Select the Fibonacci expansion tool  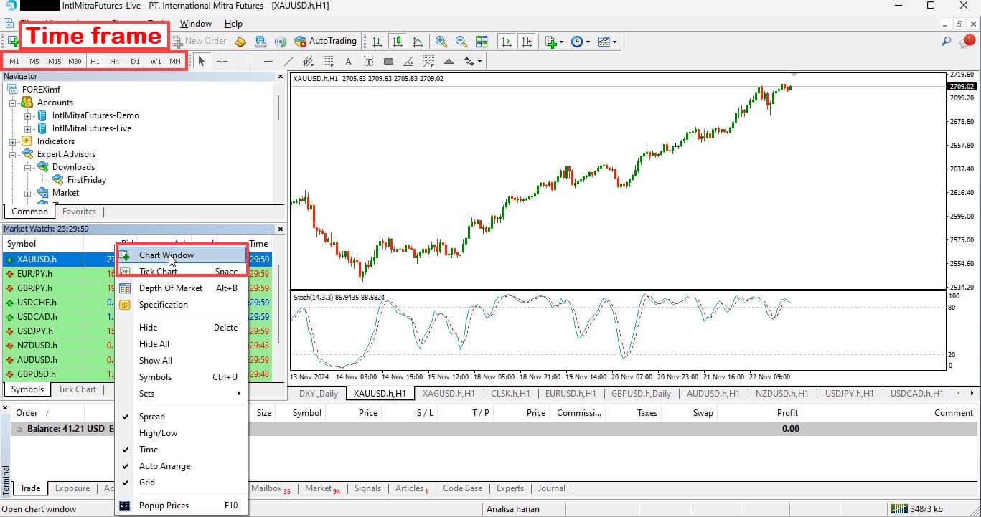point(429,61)
